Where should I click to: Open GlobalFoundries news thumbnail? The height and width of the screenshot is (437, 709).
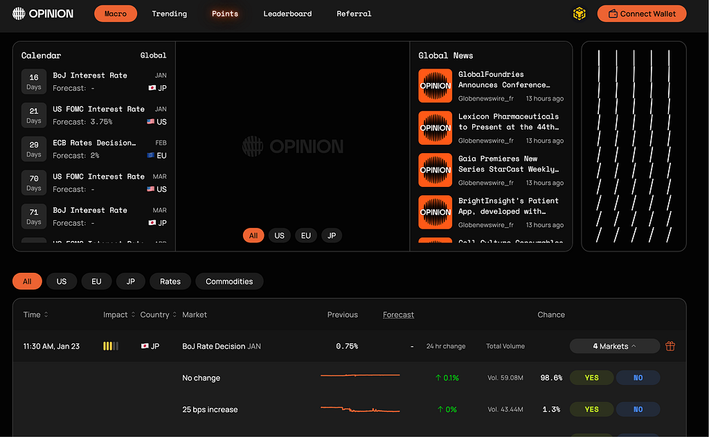point(435,86)
